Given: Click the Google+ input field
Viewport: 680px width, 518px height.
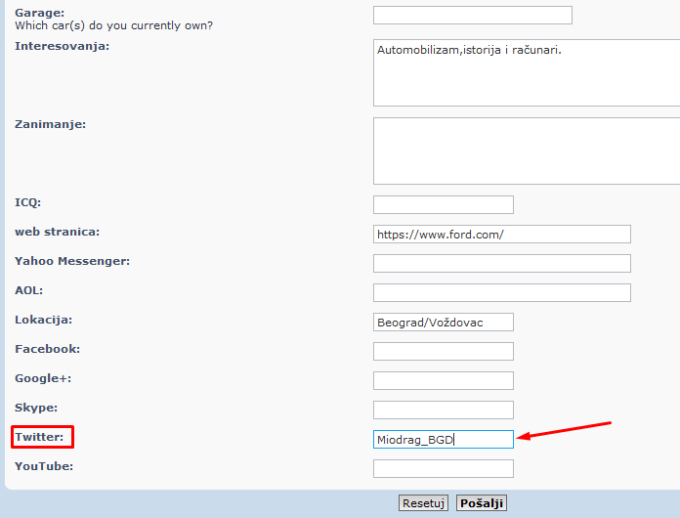Looking at the screenshot, I should pos(444,381).
